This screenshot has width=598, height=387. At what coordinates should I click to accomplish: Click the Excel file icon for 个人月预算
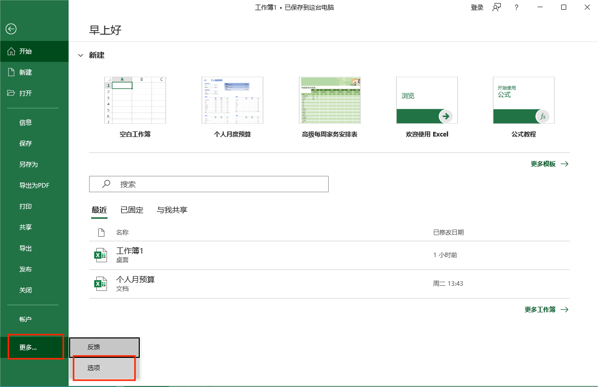tap(100, 284)
